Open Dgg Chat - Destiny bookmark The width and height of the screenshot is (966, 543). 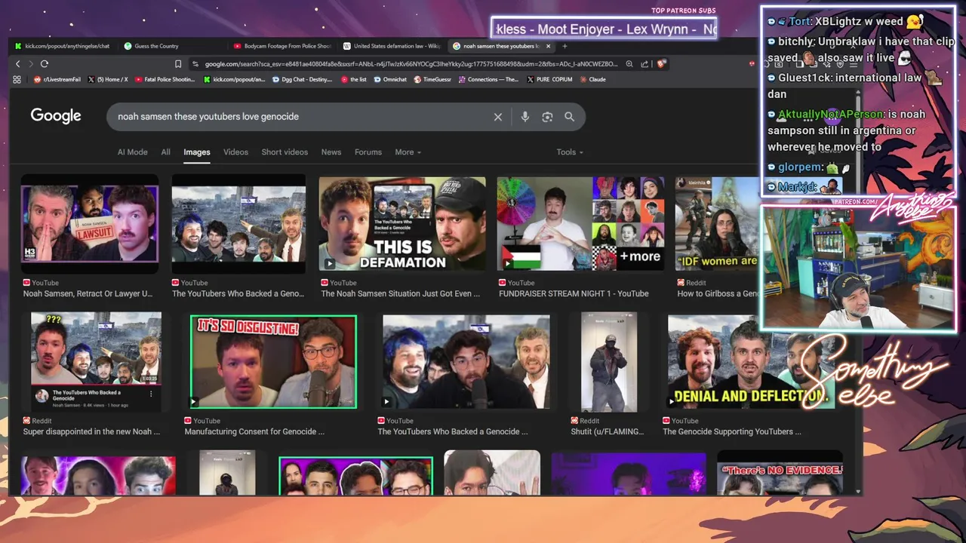point(302,79)
